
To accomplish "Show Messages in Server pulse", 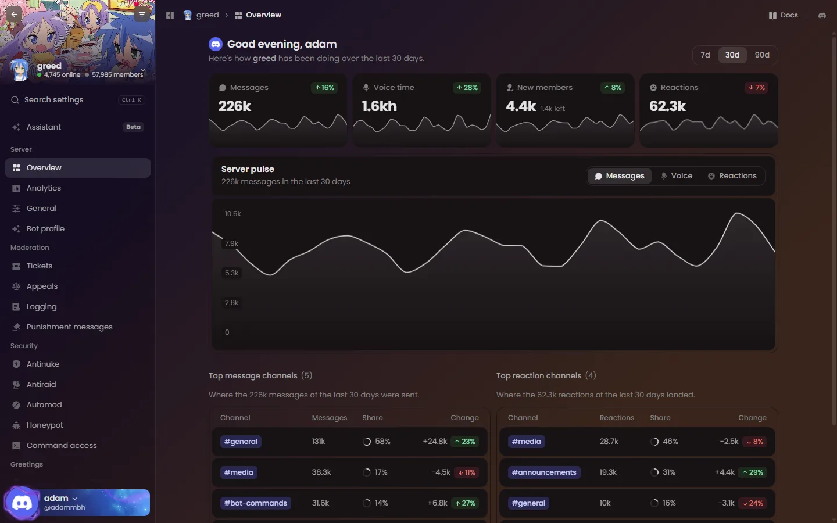I will tap(620, 176).
